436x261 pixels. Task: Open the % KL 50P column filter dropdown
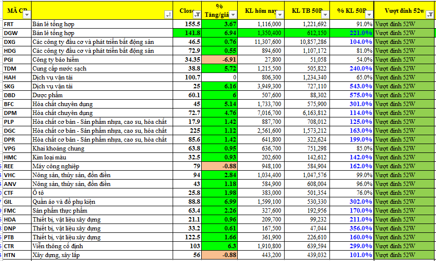pos(369,15)
